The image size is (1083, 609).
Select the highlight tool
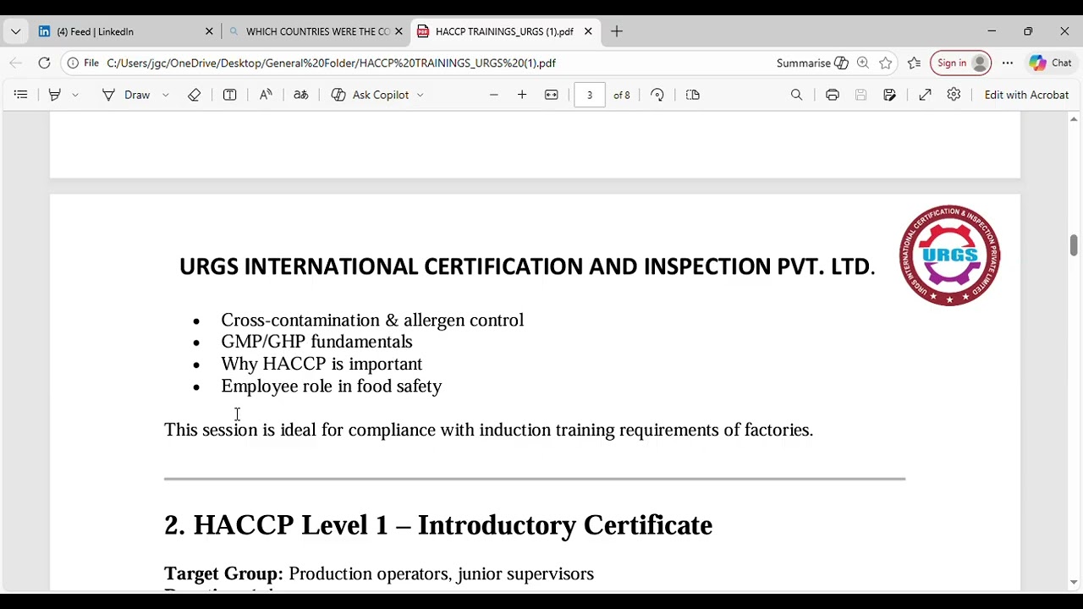click(55, 95)
